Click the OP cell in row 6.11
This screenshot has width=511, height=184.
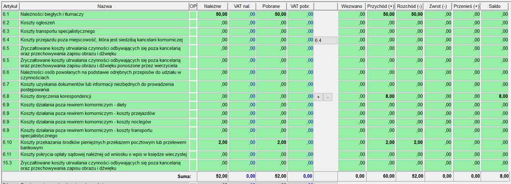tap(193, 155)
